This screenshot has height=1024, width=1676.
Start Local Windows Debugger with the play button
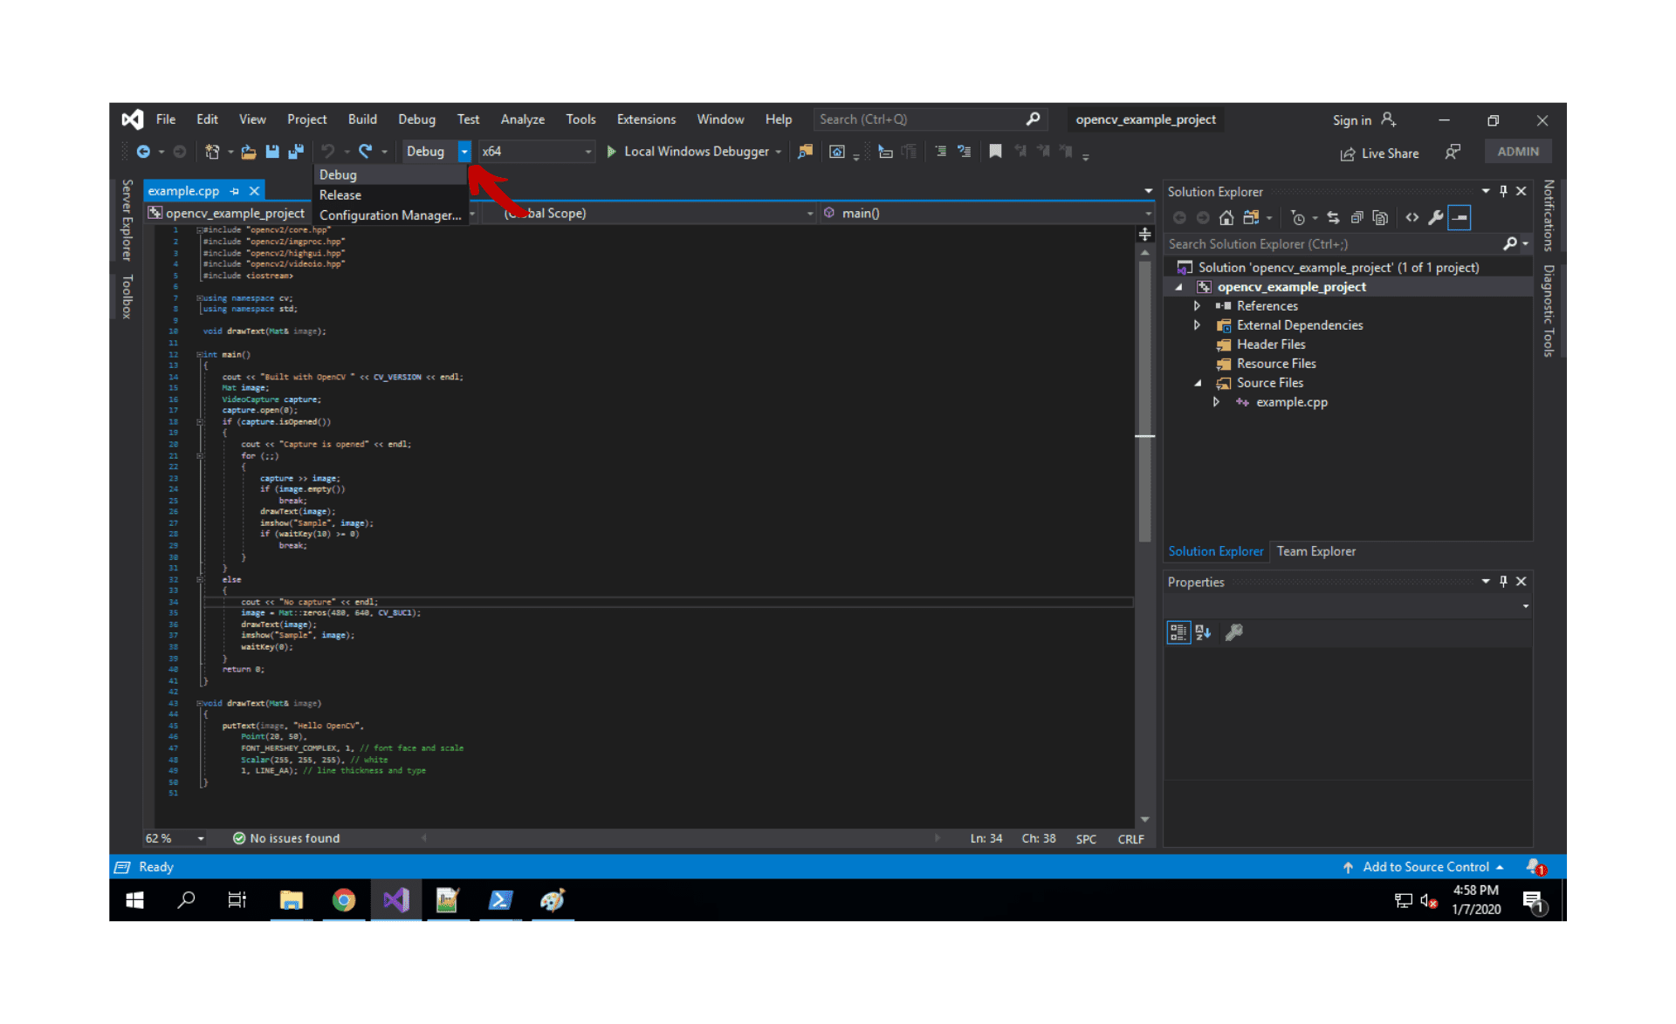[611, 152]
